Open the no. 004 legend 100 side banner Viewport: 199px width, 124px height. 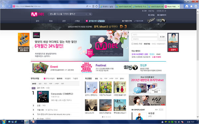click(x=173, y=42)
